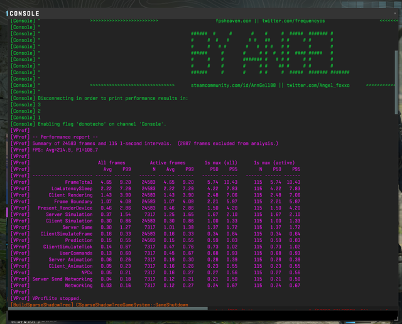
Task: Click the NPCs row label
Action: coord(87,272)
